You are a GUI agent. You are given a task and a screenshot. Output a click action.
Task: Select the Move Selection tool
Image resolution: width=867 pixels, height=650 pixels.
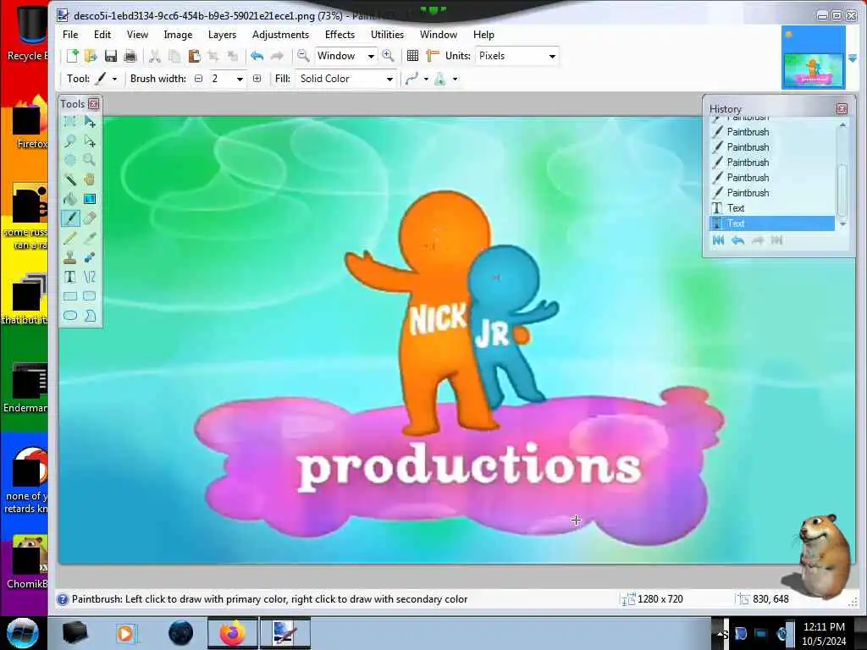tap(90, 141)
